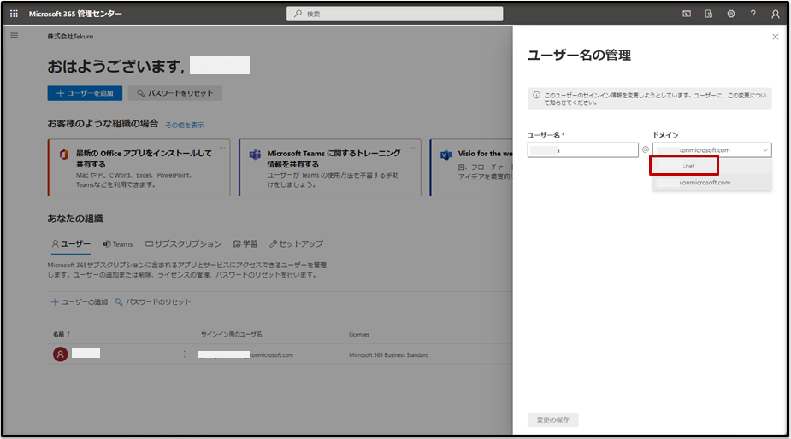
Task: Open the account profile icon
Action: tap(776, 15)
